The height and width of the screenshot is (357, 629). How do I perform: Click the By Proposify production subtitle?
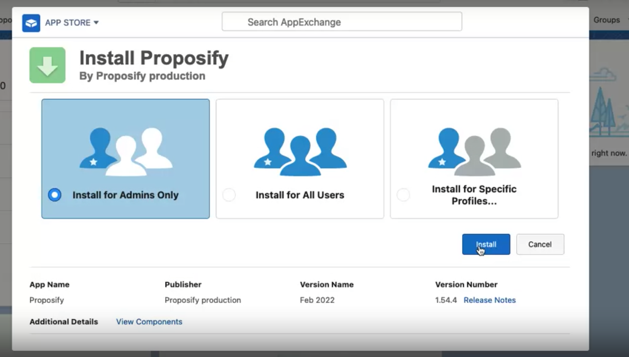coord(142,76)
